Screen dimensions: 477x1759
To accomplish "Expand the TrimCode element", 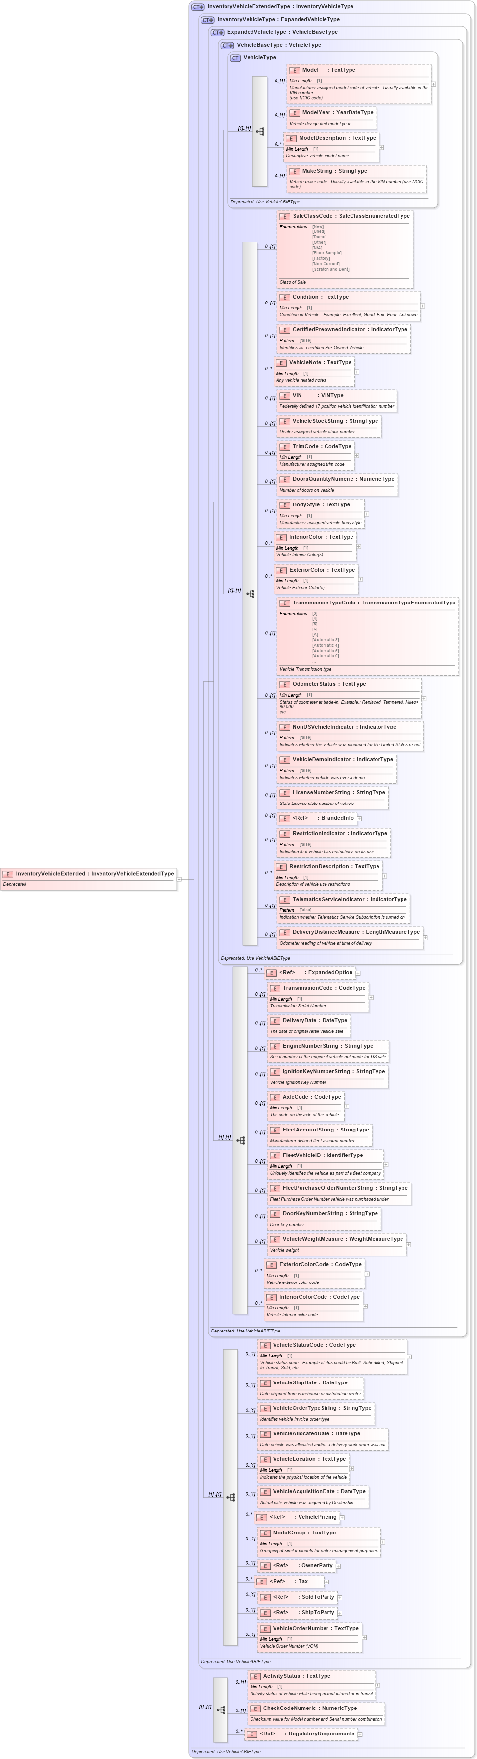I will (x=357, y=455).
